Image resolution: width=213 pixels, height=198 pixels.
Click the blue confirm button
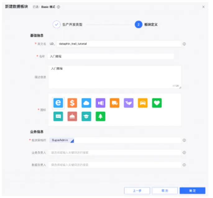(x=192, y=191)
